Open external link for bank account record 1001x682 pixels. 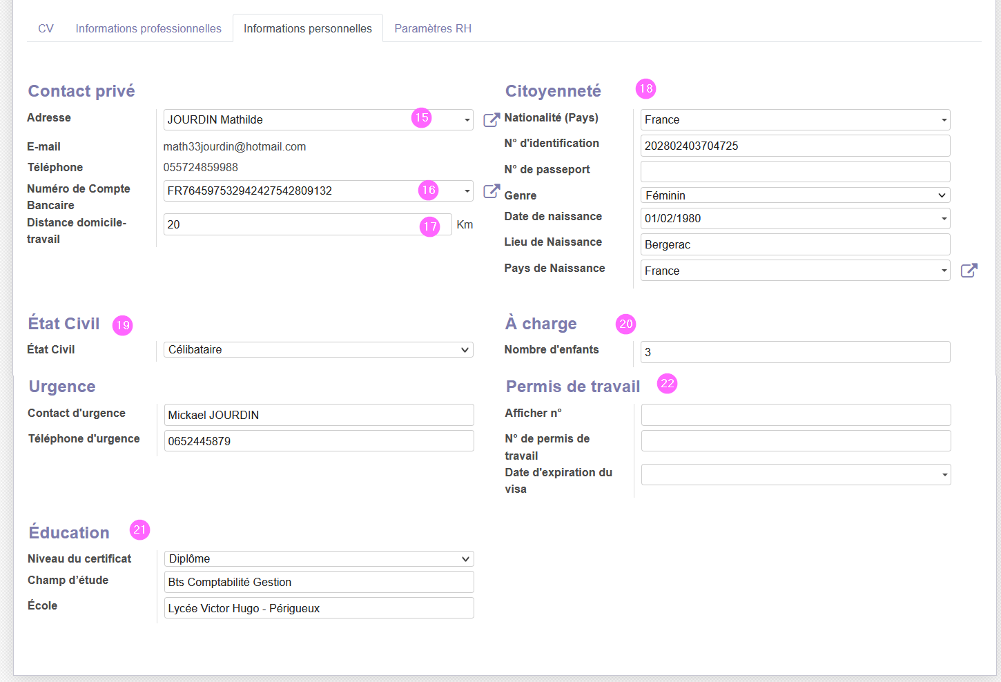(492, 191)
